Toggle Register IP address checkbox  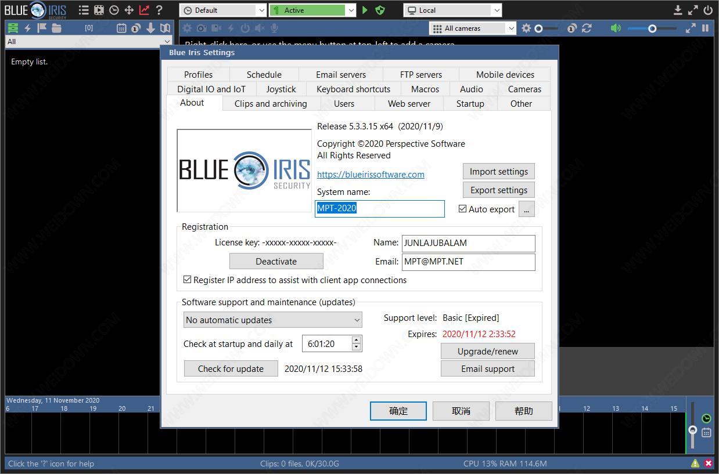(x=187, y=280)
